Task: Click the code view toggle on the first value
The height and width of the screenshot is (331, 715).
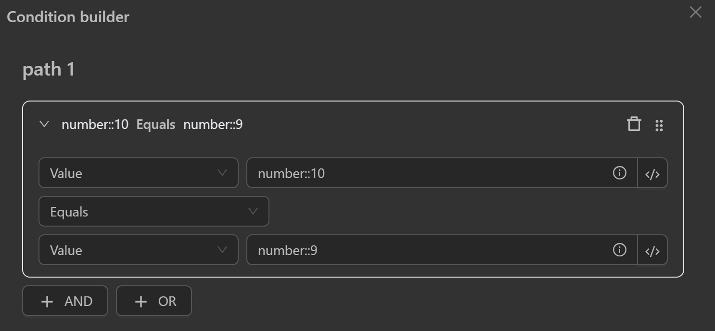Action: coord(652,173)
